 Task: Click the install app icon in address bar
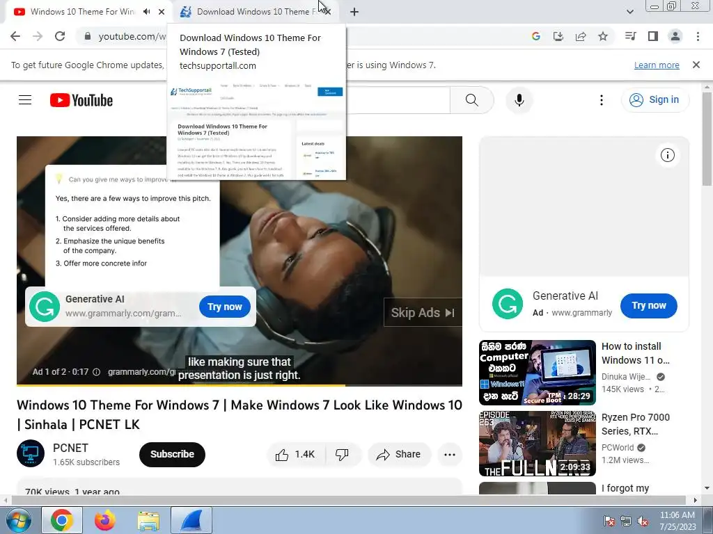(558, 36)
